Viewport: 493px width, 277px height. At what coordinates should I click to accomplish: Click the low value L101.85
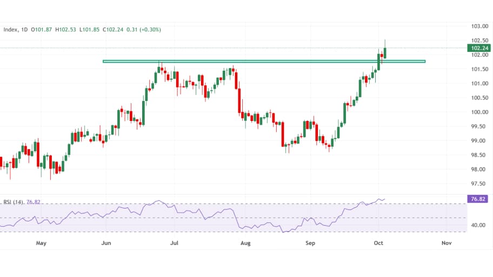click(x=89, y=30)
